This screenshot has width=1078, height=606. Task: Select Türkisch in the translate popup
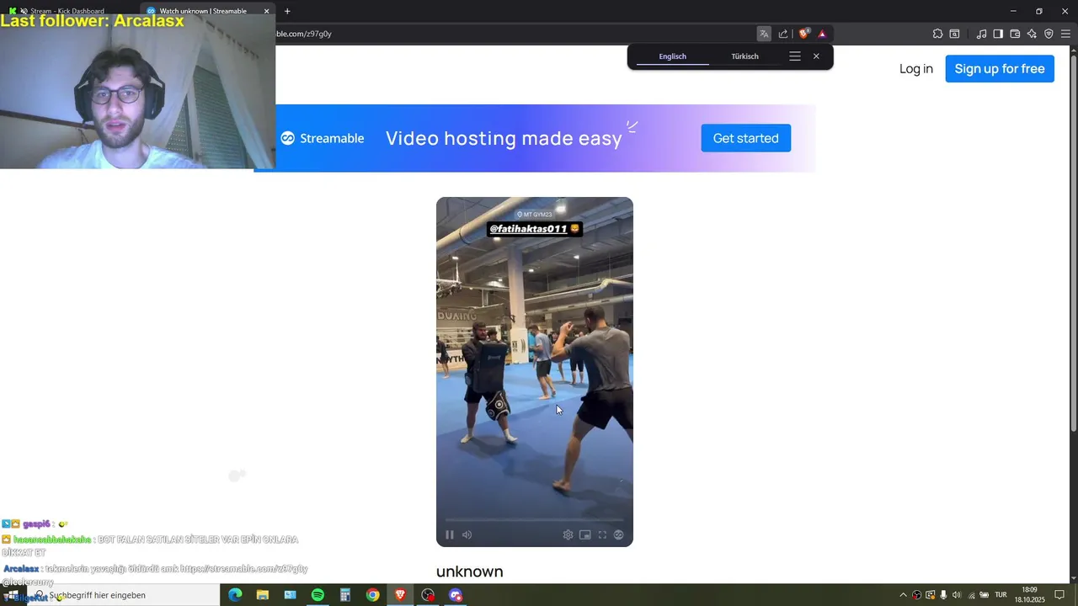point(744,56)
